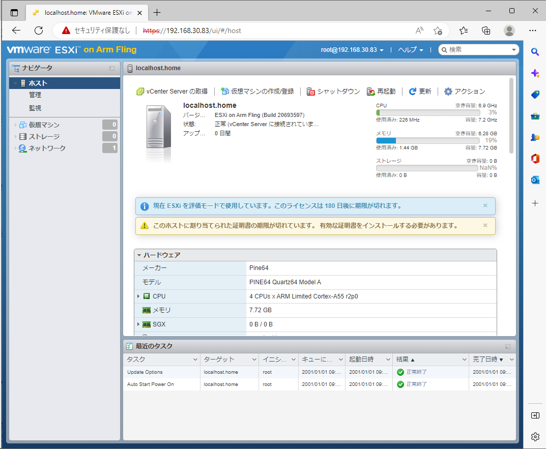This screenshot has height=449, width=546.
Task: Click the Storage icon in navigator
Action: tap(23, 136)
